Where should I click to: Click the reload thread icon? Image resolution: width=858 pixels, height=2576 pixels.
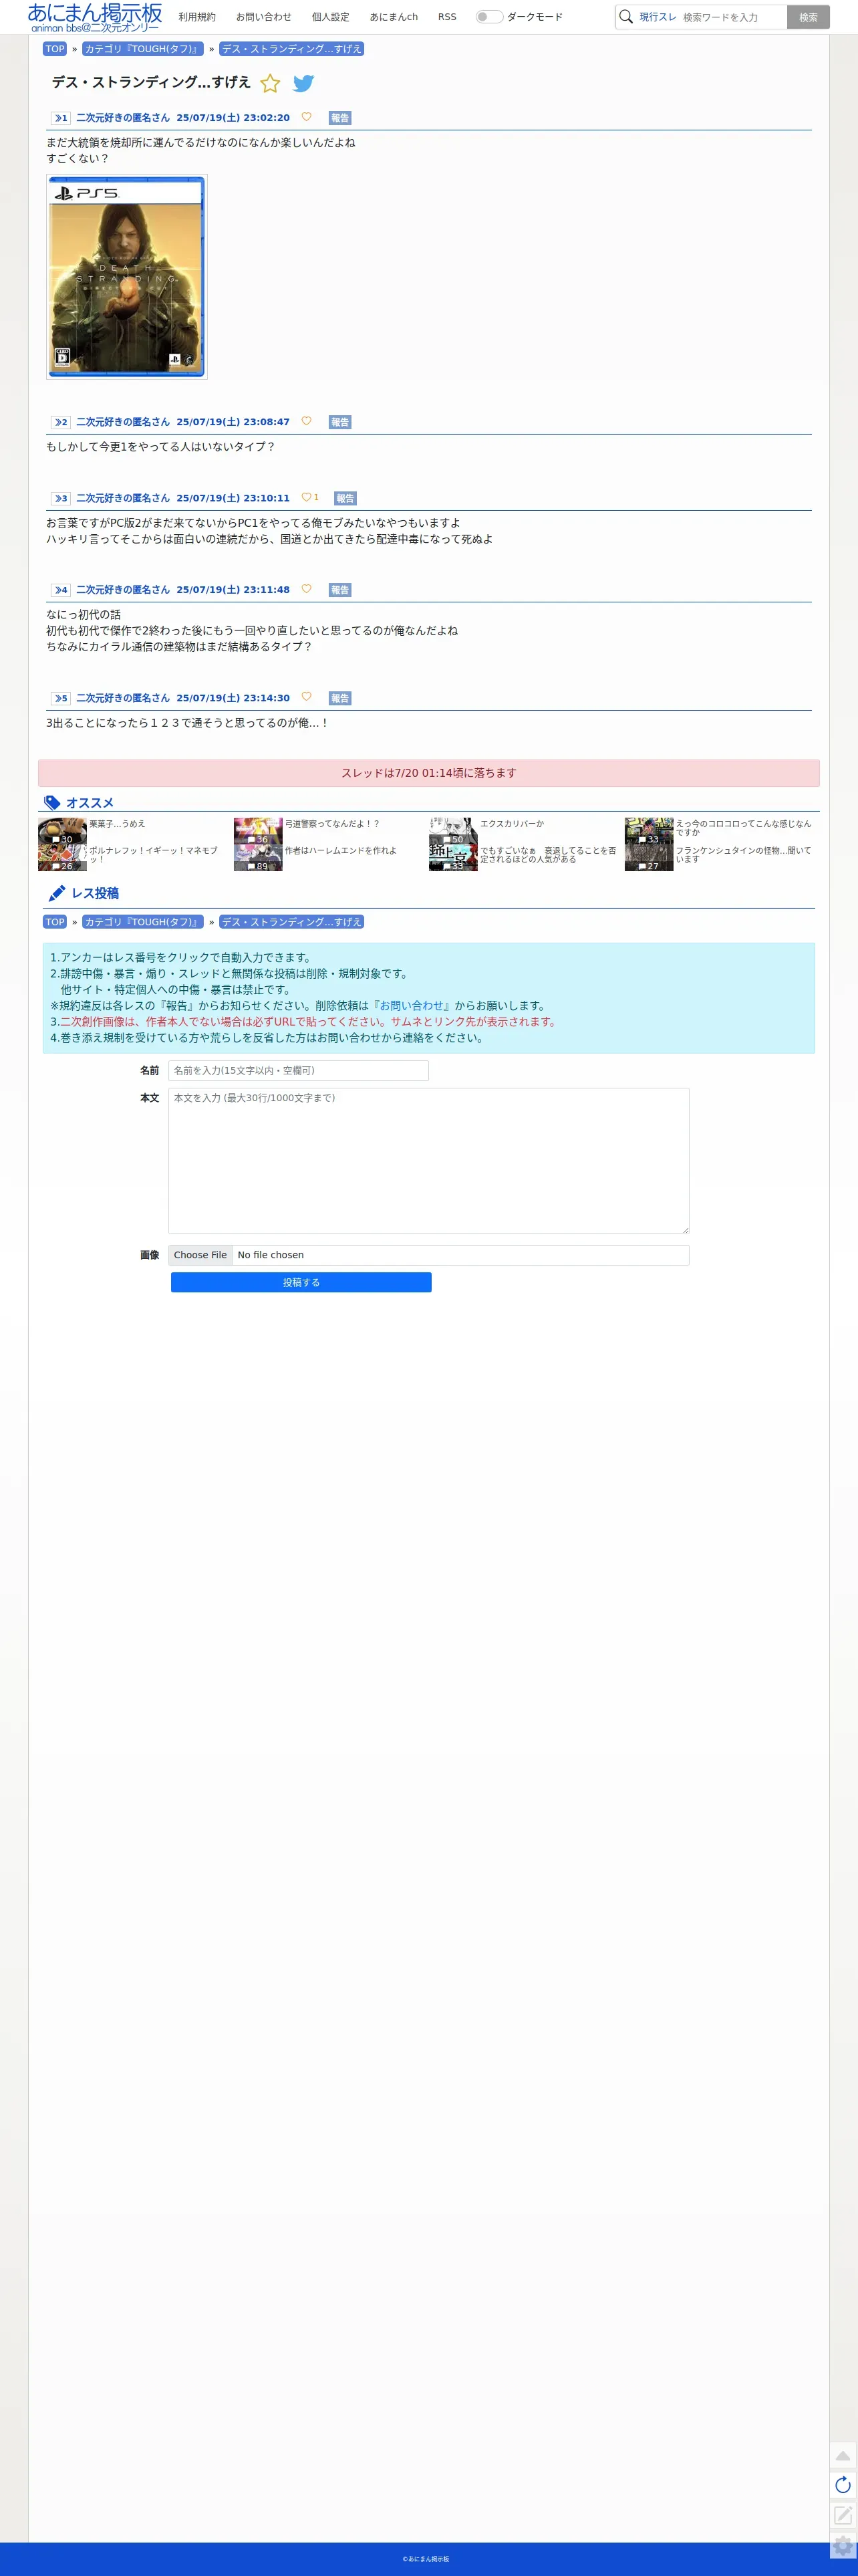click(843, 2485)
